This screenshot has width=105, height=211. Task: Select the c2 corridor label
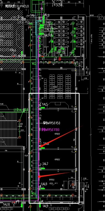point(55,58)
